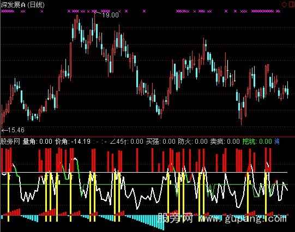Click the 价角: -14.19 indicator value
This screenshot has height=232, width=295.
[73, 142]
